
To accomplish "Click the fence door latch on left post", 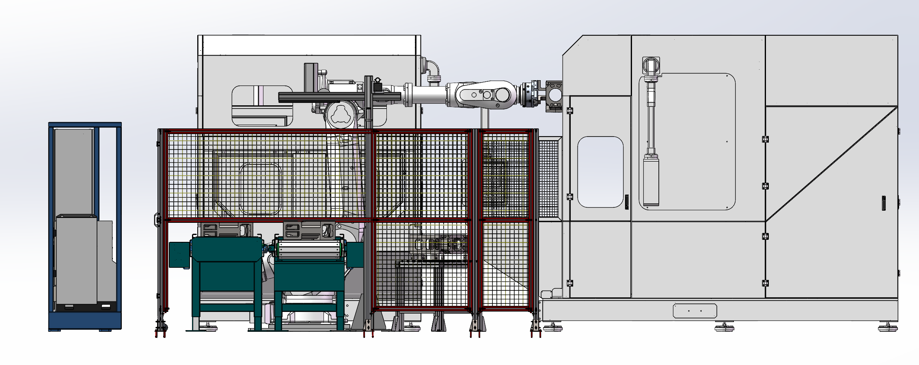I will tap(157, 219).
